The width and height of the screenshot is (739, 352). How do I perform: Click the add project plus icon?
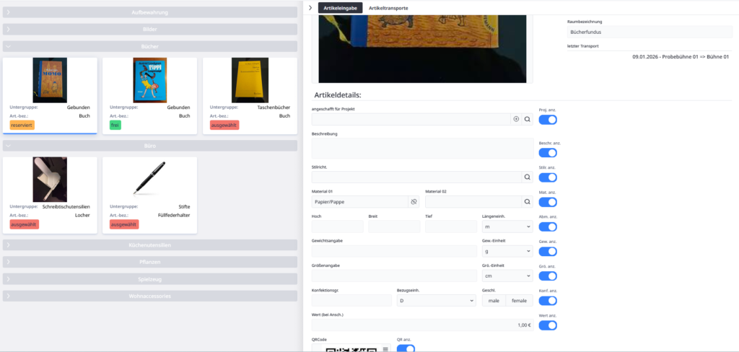click(516, 119)
